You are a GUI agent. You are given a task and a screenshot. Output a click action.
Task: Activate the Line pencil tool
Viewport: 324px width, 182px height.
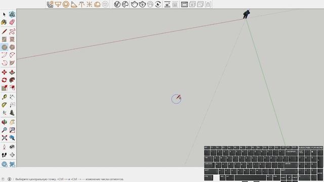point(5,31)
